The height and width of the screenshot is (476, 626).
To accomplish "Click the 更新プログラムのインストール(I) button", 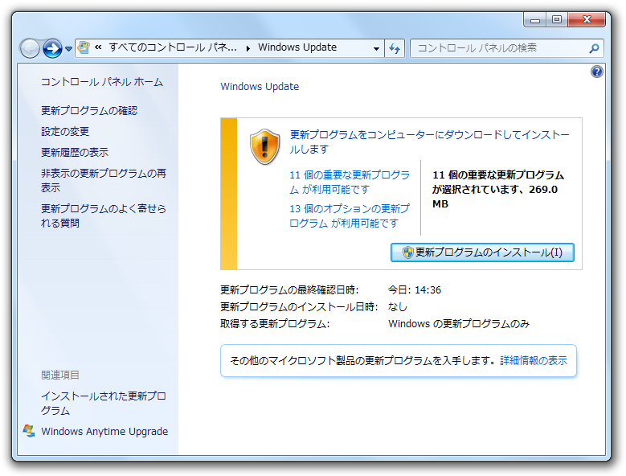I will 482,252.
